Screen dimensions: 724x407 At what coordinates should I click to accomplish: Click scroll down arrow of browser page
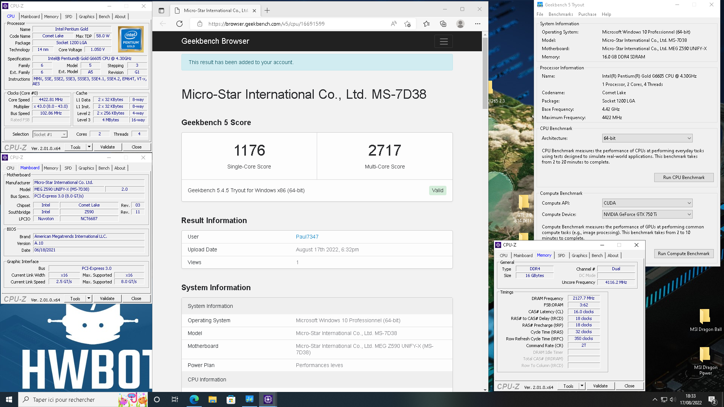pos(485,390)
